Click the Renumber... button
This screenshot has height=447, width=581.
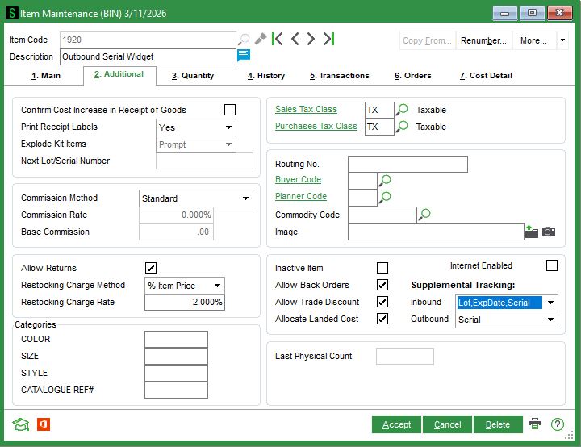(x=483, y=40)
